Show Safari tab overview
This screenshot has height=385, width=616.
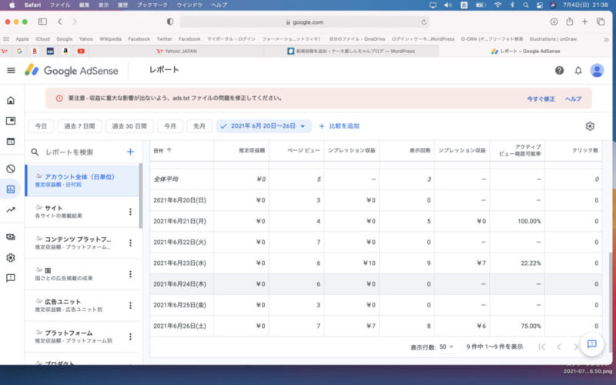click(x=601, y=22)
